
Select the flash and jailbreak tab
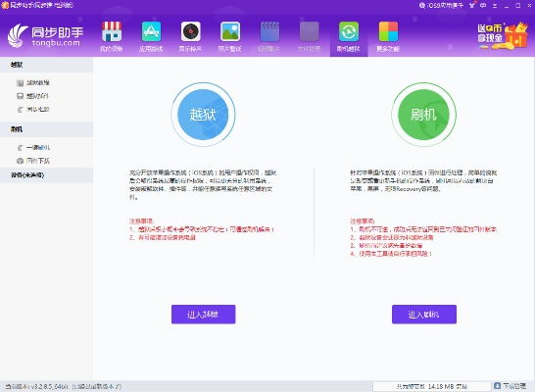pyautogui.click(x=349, y=36)
